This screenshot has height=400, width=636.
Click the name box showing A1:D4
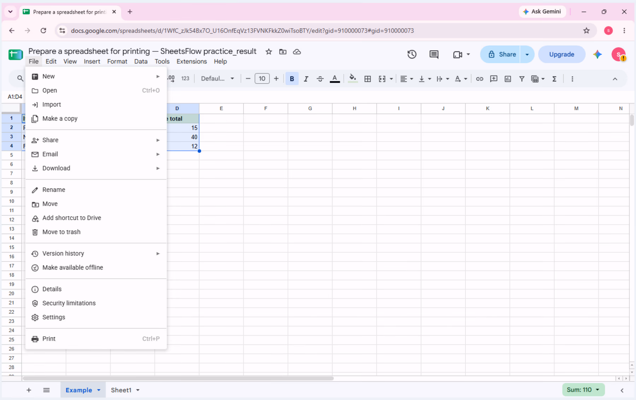15,97
